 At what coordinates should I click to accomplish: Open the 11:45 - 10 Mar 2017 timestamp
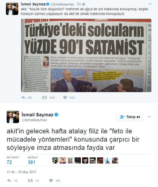pos(22,172)
